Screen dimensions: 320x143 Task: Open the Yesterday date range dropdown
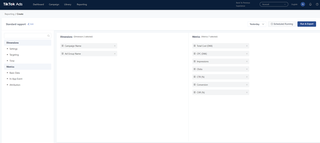click(257, 24)
